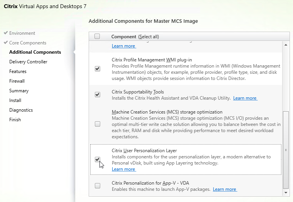Uncheck Citrix User Personalization Layer checkbox

[x=98, y=159]
